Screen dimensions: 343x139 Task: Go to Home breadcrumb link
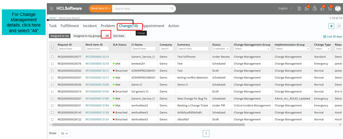pos(52,18)
